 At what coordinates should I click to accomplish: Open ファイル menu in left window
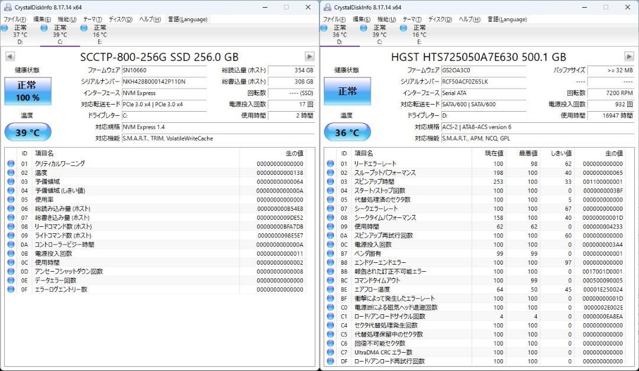coord(15,19)
